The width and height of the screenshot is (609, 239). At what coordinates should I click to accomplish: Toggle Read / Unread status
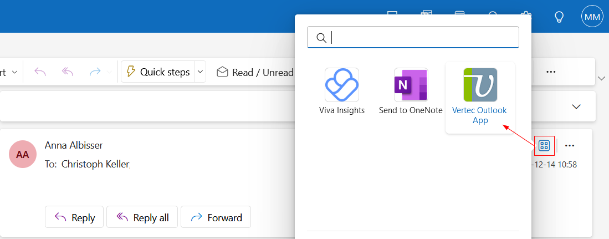tap(255, 72)
